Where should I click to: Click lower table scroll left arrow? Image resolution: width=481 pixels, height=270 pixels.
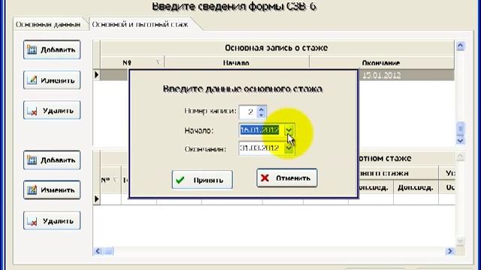pos(98,251)
